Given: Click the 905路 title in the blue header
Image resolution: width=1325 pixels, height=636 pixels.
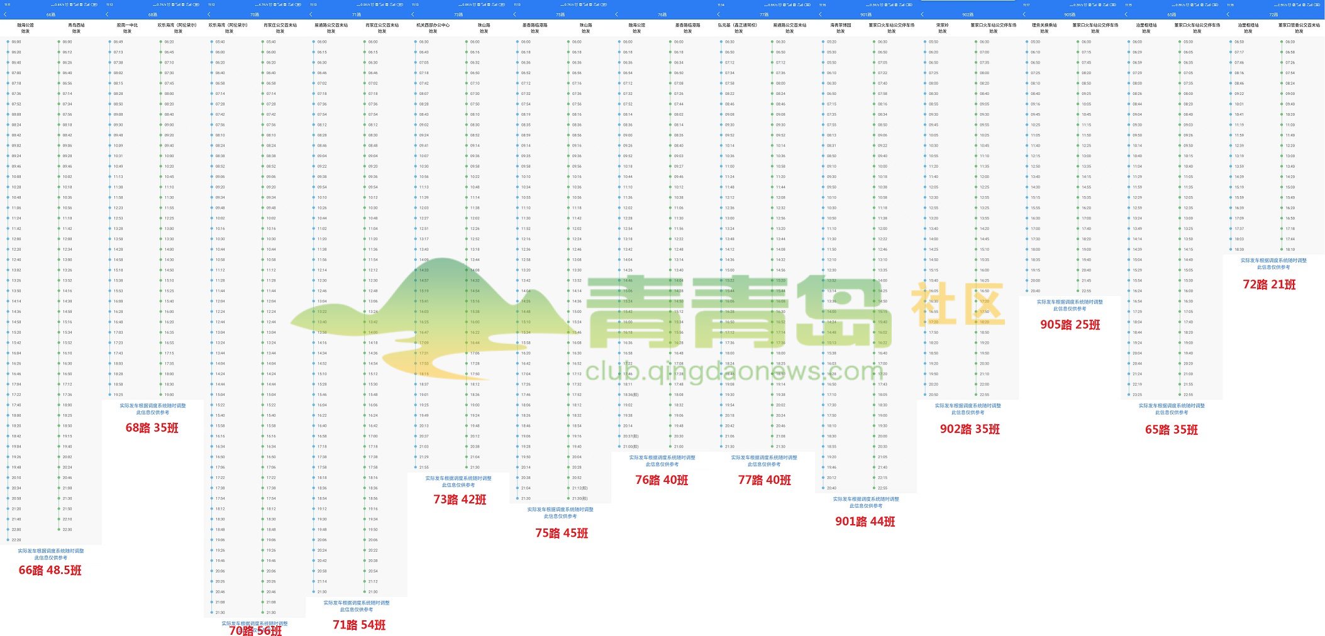Looking at the screenshot, I should coord(1070,14).
